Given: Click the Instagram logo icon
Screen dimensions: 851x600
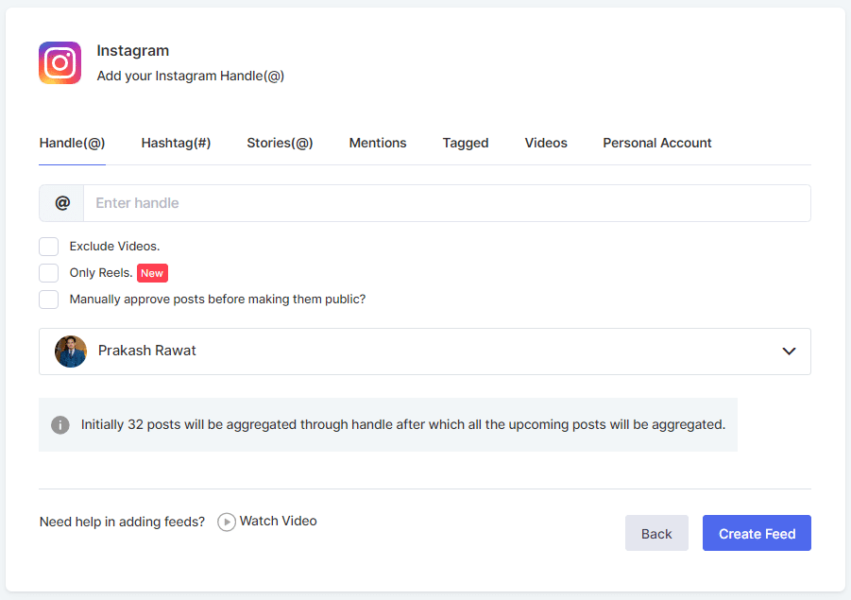Looking at the screenshot, I should point(60,63).
